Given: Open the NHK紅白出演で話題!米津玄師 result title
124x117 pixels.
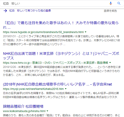Looking at the screenshot, I should pyautogui.click(x=61, y=56).
